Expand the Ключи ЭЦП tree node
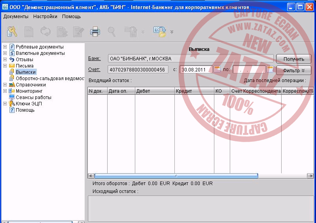Viewport: 316px width, 223px height. point(5,103)
